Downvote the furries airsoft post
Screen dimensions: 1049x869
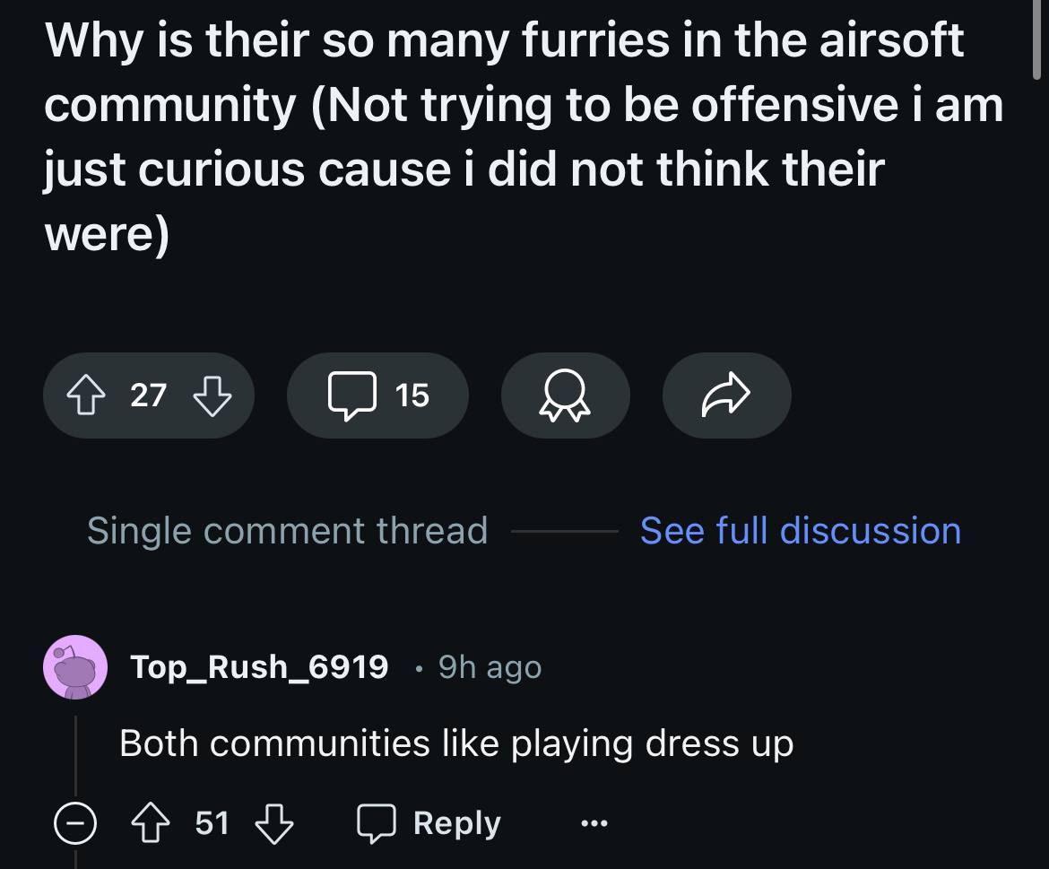point(212,395)
